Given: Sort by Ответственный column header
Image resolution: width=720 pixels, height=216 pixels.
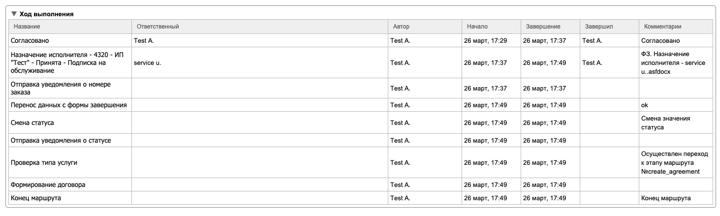Looking at the screenshot, I should pos(157,27).
